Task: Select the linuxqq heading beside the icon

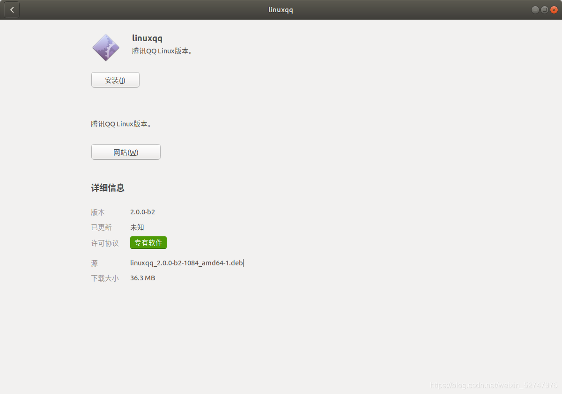Action: click(147, 38)
